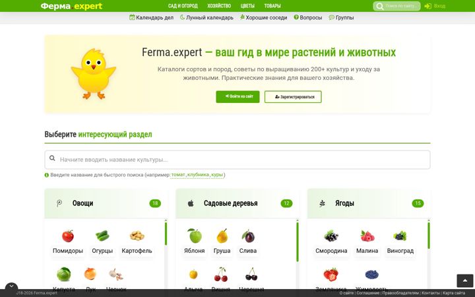
Task: Open the Ферма.expert logo home link
Action: (x=71, y=6)
